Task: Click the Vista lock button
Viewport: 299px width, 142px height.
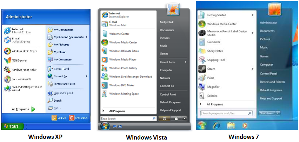Action: tap(176, 118)
